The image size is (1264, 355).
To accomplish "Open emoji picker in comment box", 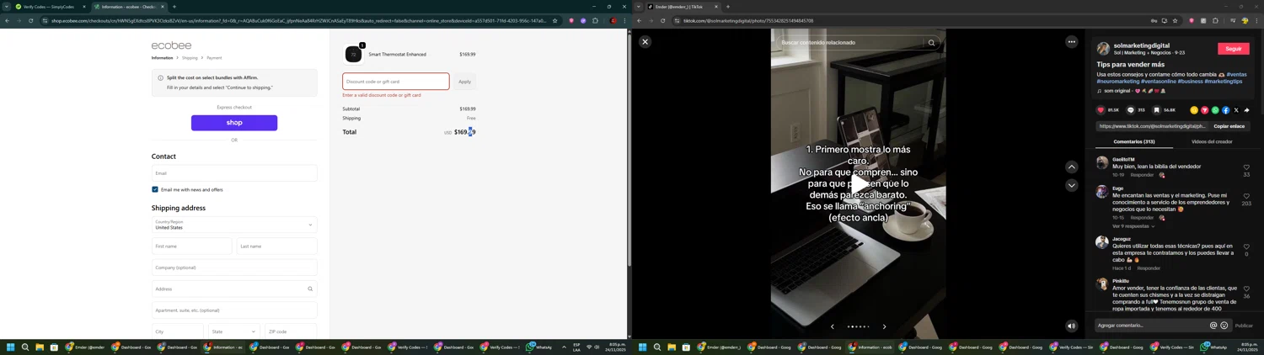I will (x=1224, y=326).
